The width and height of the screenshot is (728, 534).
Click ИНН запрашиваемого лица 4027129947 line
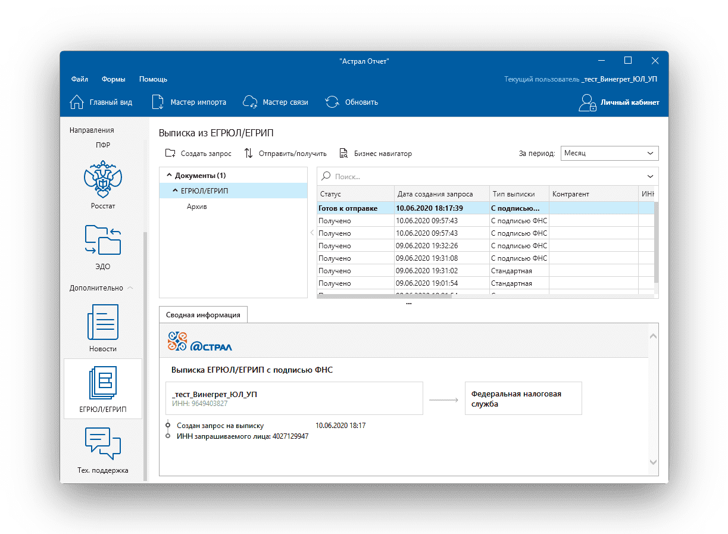(x=242, y=436)
